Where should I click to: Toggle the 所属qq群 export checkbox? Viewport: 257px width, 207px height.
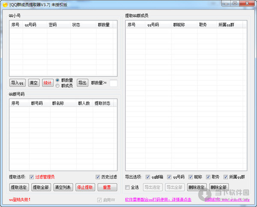point(226,177)
